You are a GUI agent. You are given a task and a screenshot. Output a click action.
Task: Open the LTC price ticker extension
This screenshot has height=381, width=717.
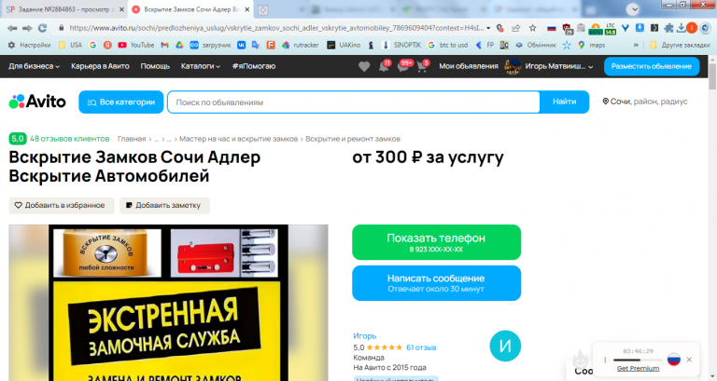coord(610,29)
